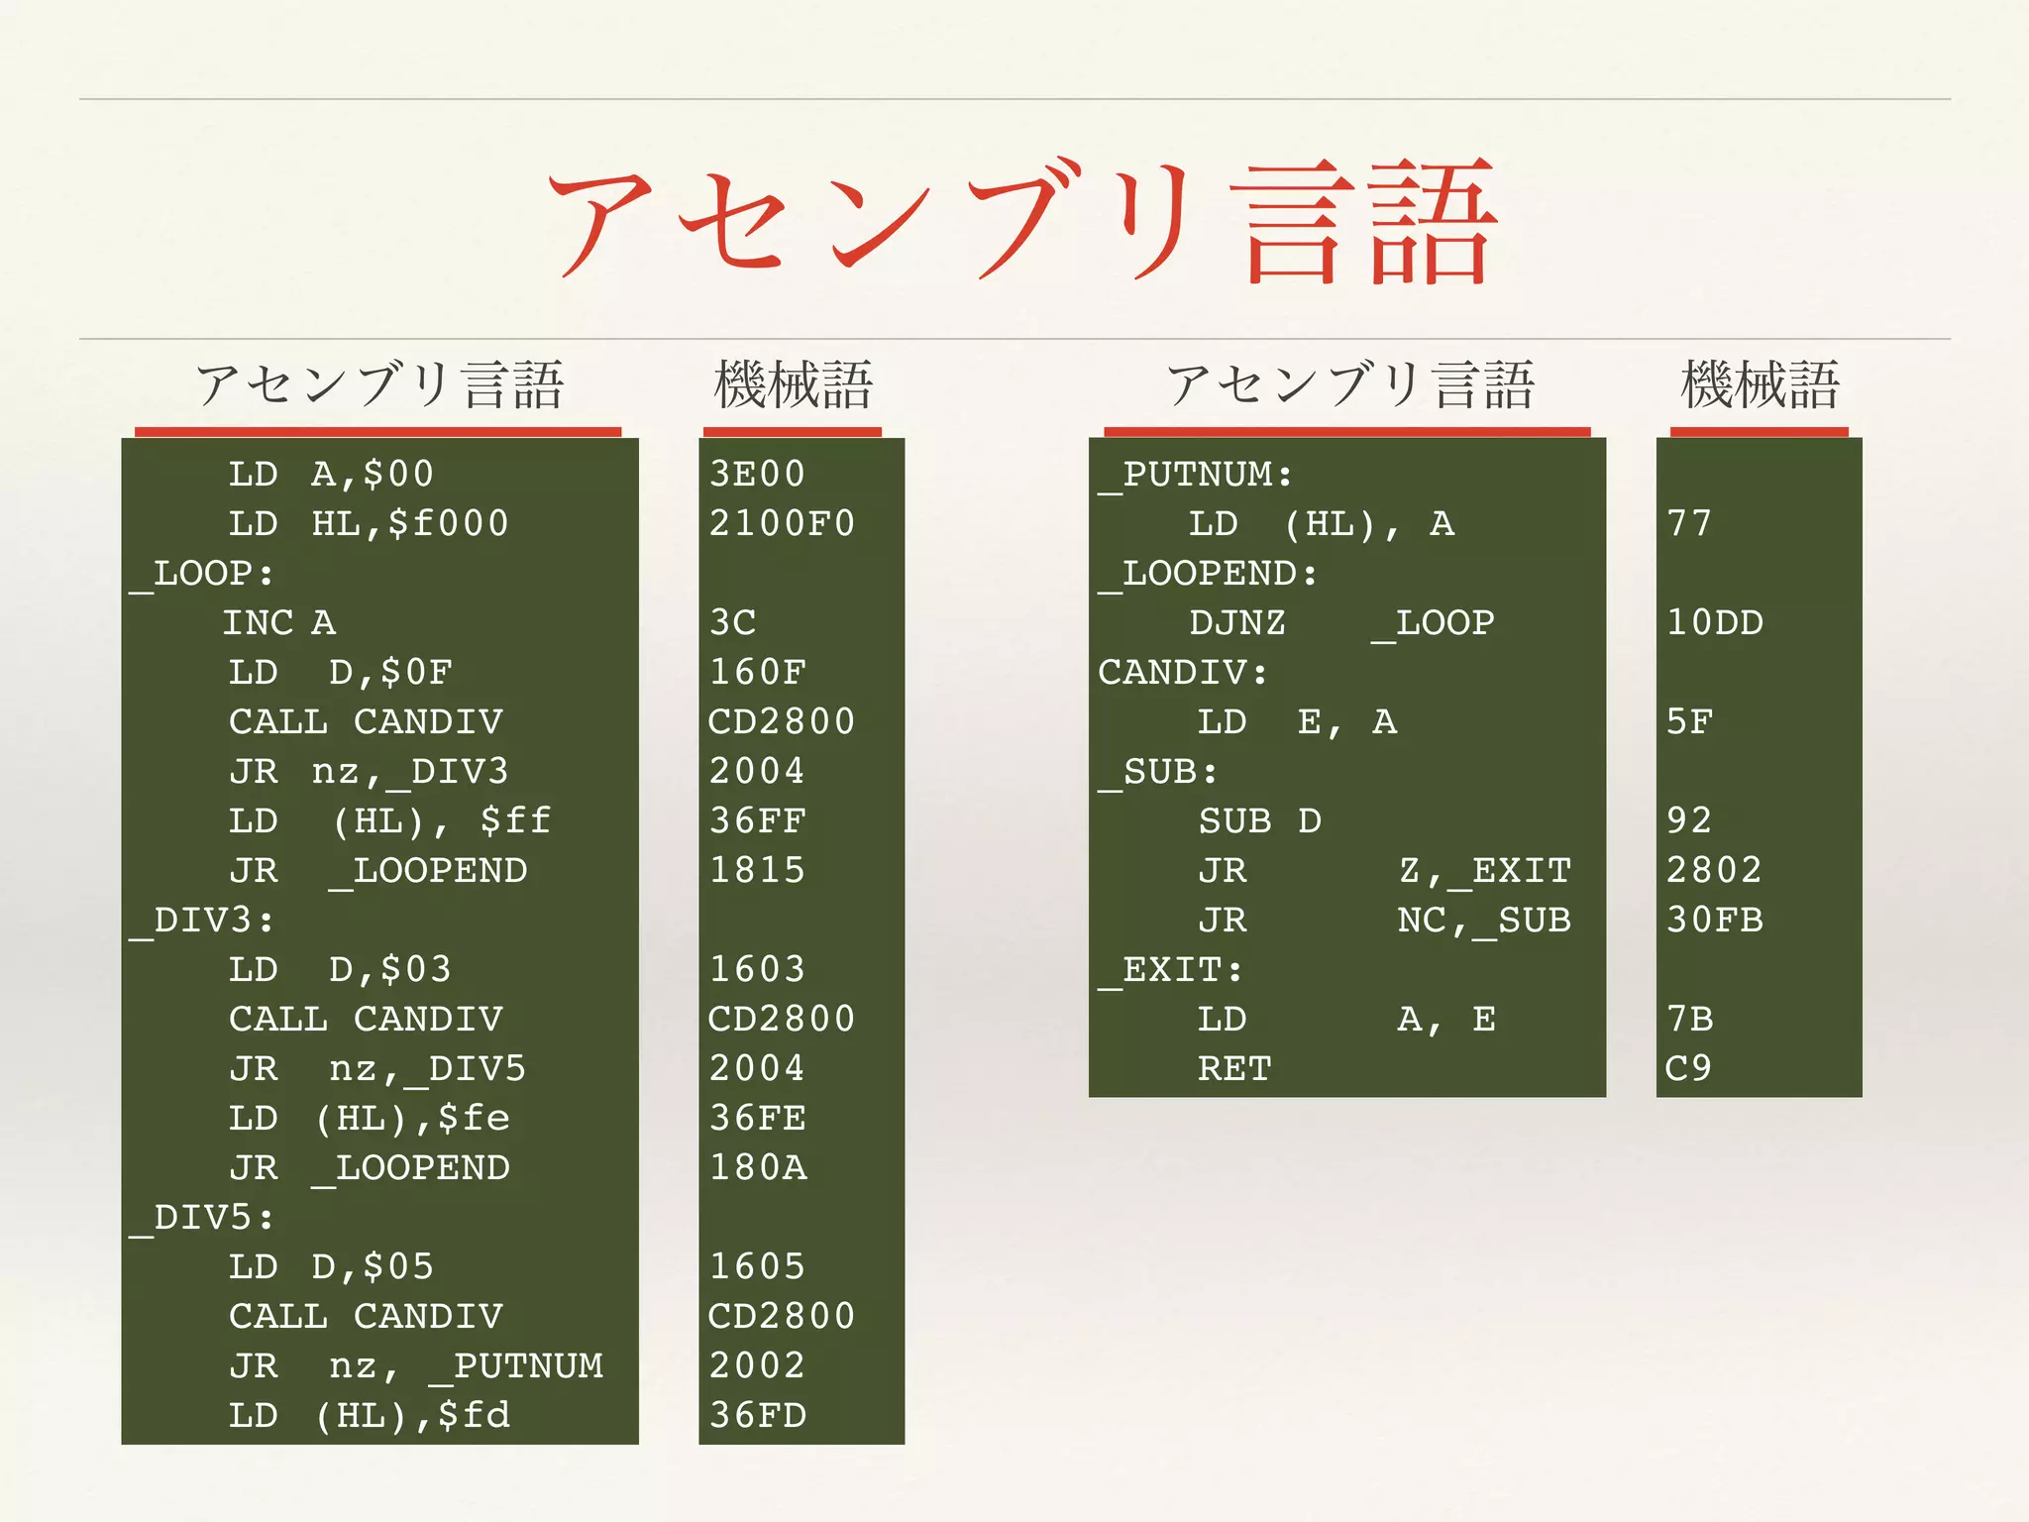This screenshot has width=2029, height=1522.
Task: Click the _DIV5: label
Action: [x=202, y=1218]
